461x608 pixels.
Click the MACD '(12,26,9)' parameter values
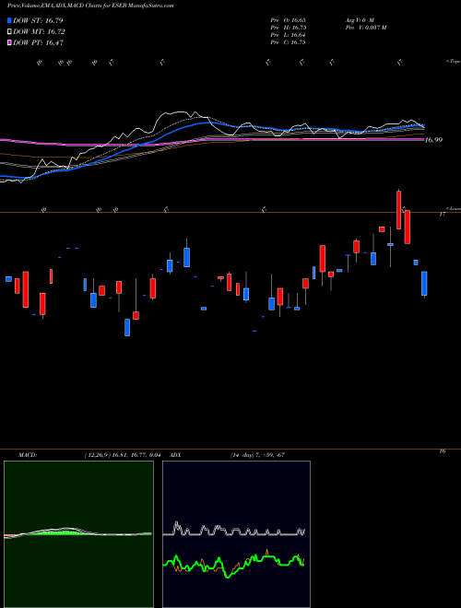click(123, 455)
